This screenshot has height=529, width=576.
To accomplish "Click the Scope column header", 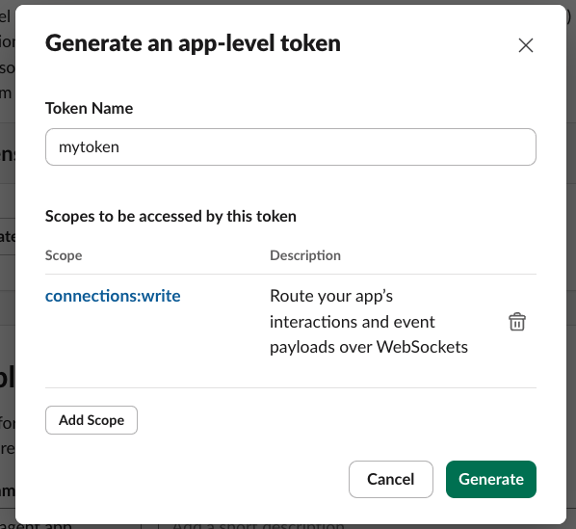I will tap(64, 255).
